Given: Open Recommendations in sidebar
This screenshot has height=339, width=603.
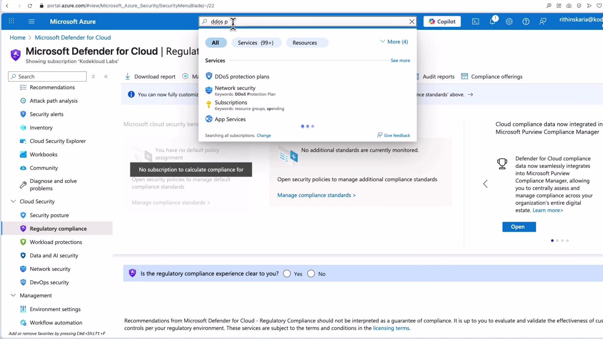Looking at the screenshot, I should pyautogui.click(x=52, y=87).
